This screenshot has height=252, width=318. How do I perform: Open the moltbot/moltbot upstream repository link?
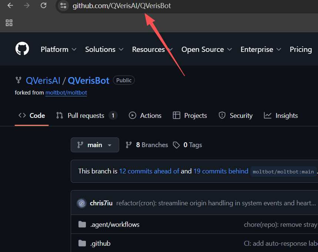[x=66, y=93]
